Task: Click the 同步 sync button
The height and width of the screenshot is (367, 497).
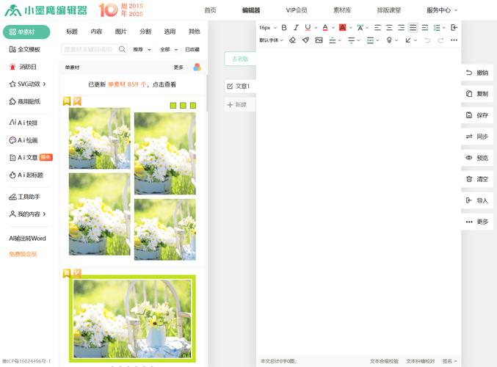Action: pos(477,137)
